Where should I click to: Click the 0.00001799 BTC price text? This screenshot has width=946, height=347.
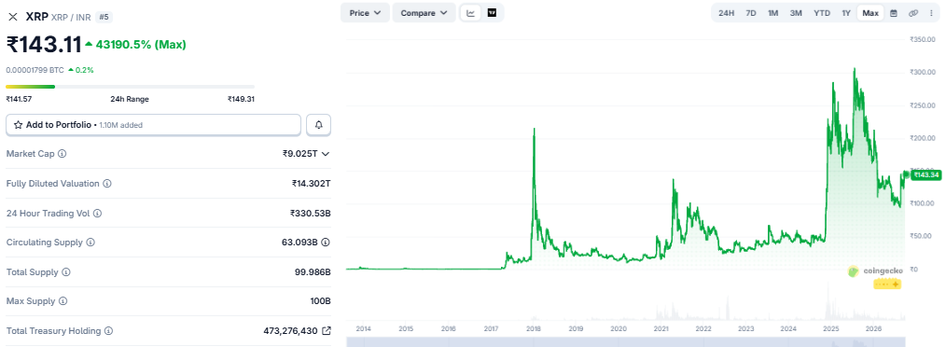[35, 70]
